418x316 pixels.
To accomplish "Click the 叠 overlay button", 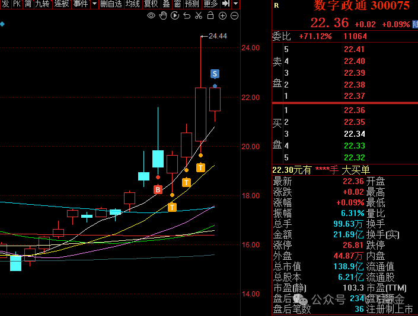I will tap(167, 4).
